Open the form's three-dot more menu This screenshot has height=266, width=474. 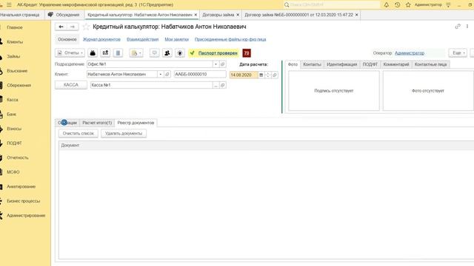[x=467, y=27]
